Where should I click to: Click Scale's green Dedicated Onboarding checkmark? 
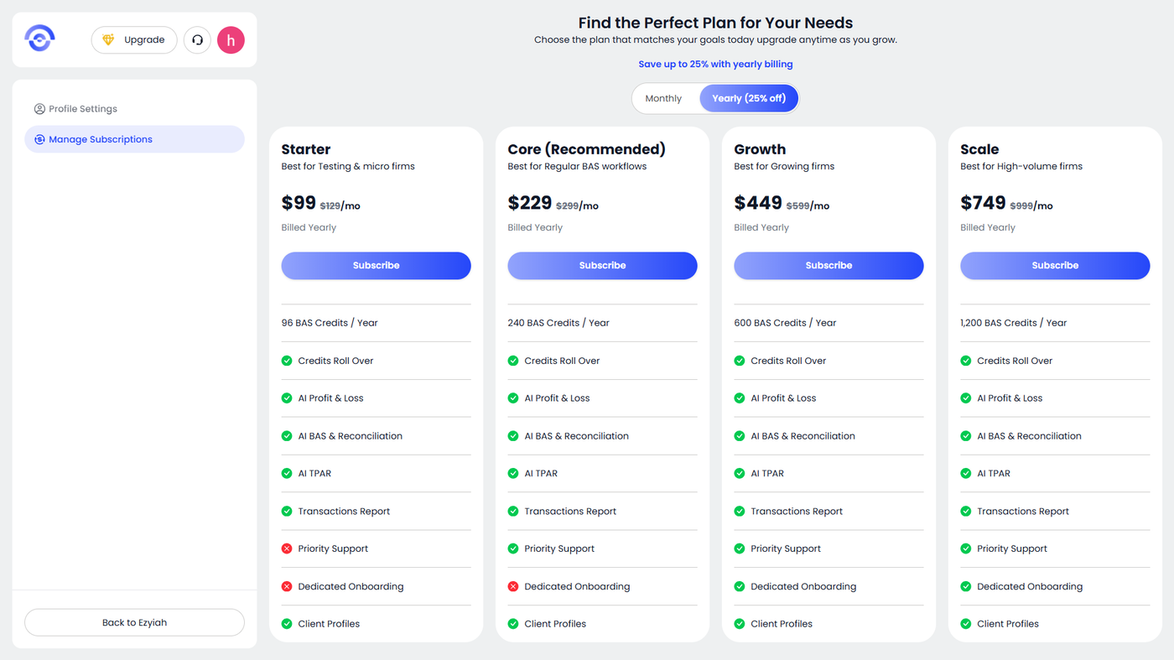[x=966, y=586]
